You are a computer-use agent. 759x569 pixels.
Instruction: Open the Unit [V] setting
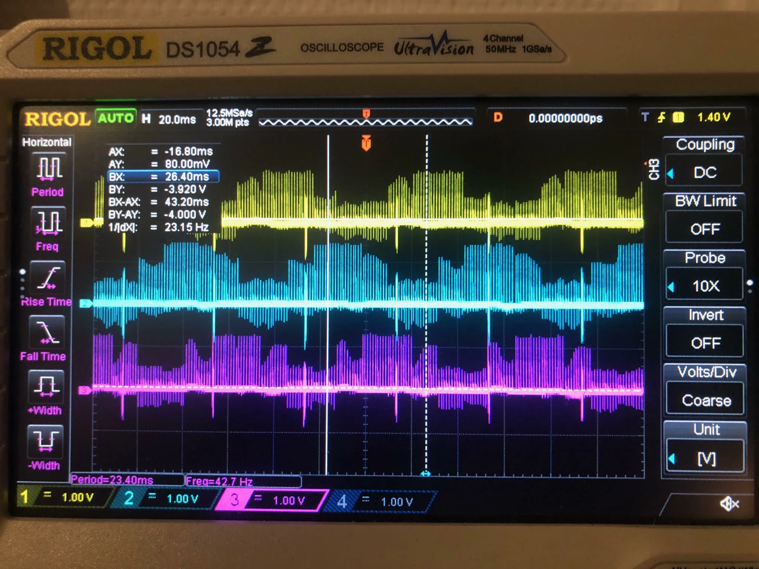(706, 458)
